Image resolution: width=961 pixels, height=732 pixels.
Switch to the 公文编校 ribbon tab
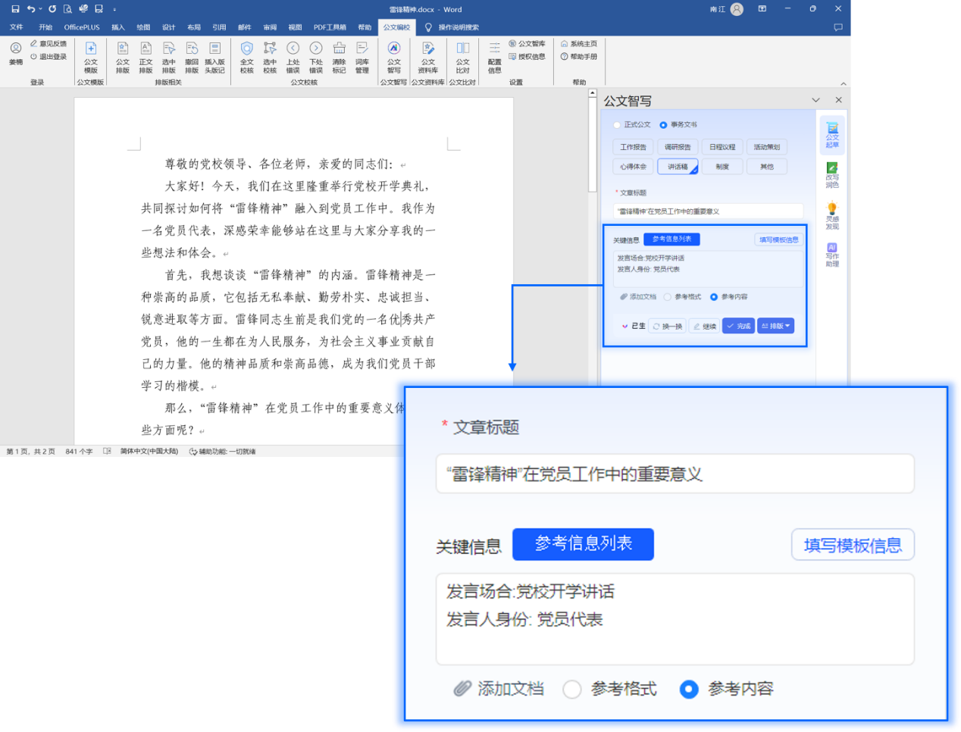point(396,27)
